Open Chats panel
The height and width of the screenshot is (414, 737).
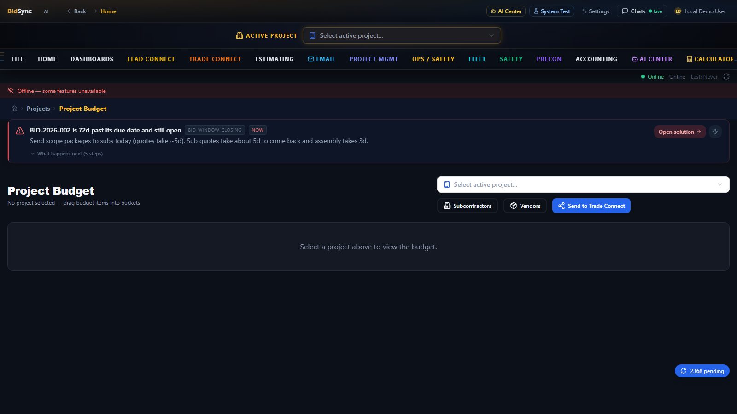(x=642, y=11)
